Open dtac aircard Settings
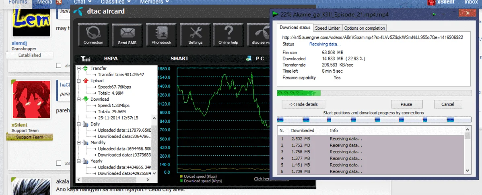The width and height of the screenshot is (482, 195). [195, 36]
